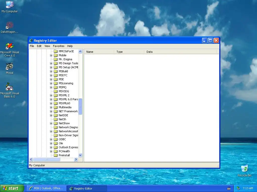
Task: Select the Mr. Enigma folder icon
Action: pos(56,59)
